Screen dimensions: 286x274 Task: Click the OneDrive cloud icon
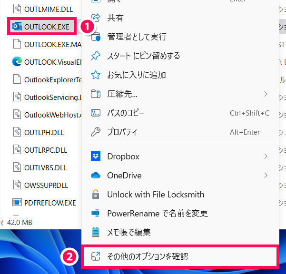coord(96,176)
